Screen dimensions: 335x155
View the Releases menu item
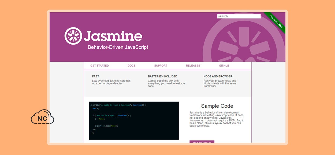point(193,65)
